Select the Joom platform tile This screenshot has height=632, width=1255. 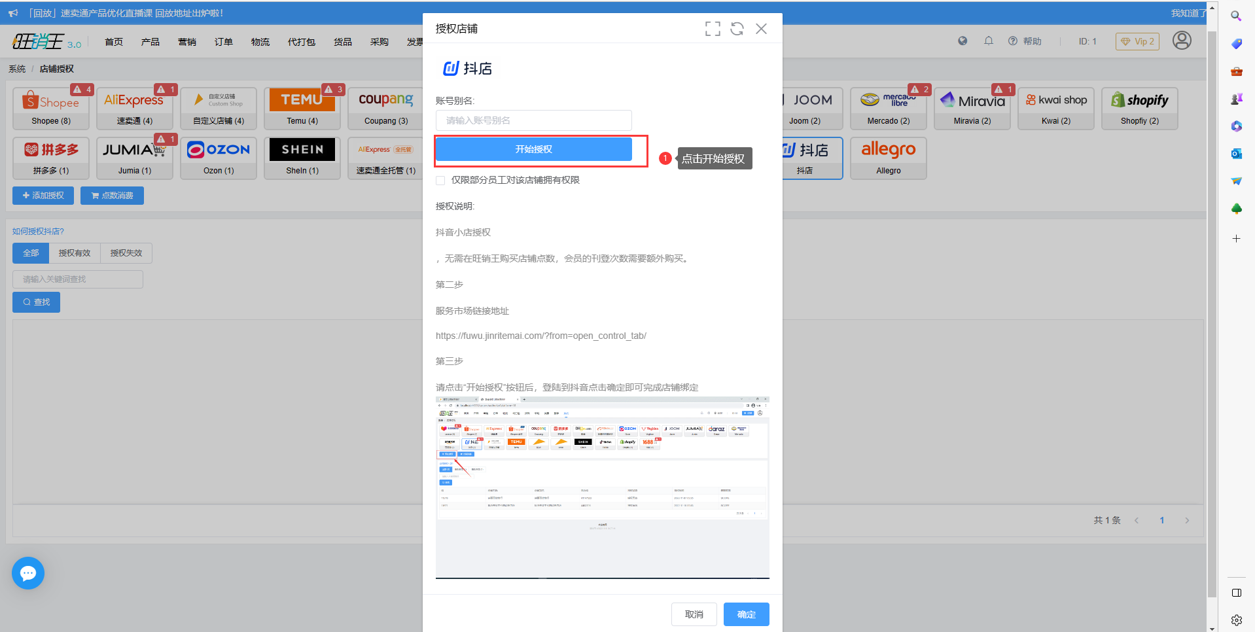click(x=813, y=109)
